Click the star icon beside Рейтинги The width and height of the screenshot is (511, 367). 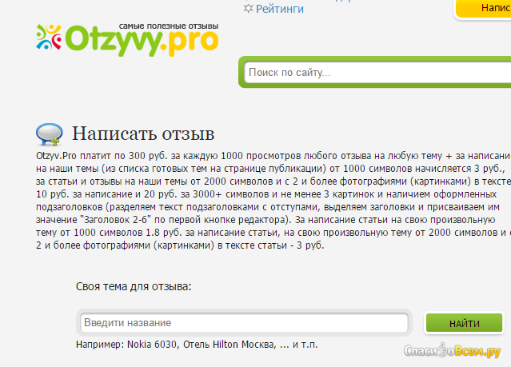tap(249, 9)
